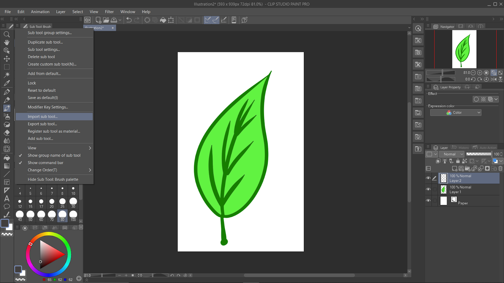Select the Move layer tool
The width and height of the screenshot is (504, 283).
(x=7, y=59)
